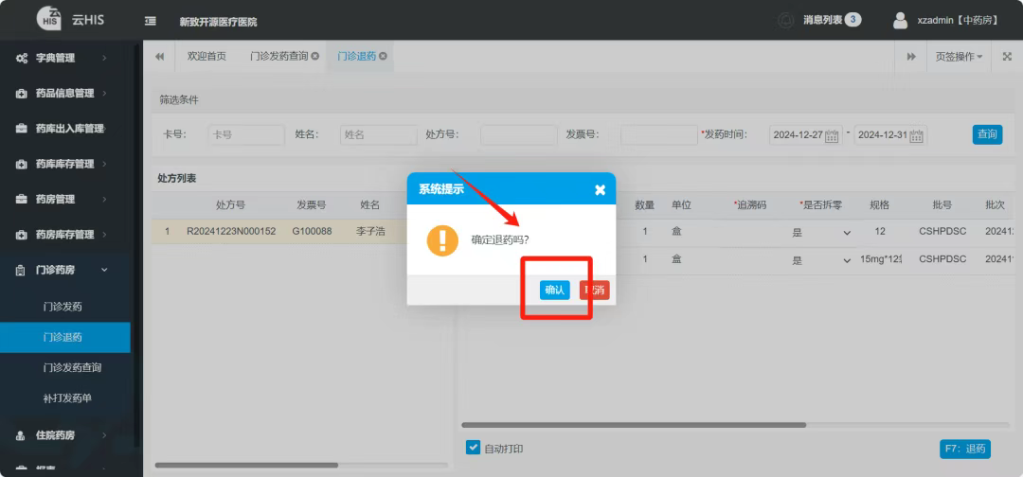Image resolution: width=1023 pixels, height=477 pixels.
Task: Click the 新致开源医疗医院 title text
Action: (x=218, y=22)
